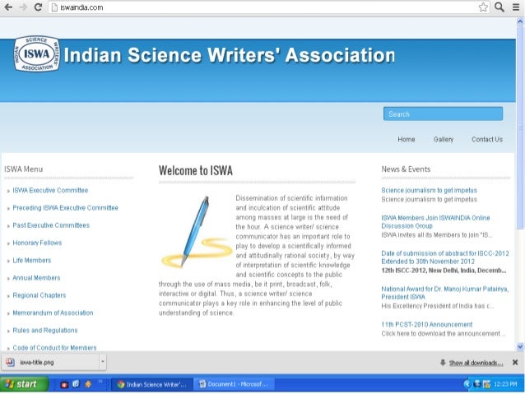The image size is (525, 394).
Task: Open the Contact Us menu item
Action: click(x=487, y=139)
